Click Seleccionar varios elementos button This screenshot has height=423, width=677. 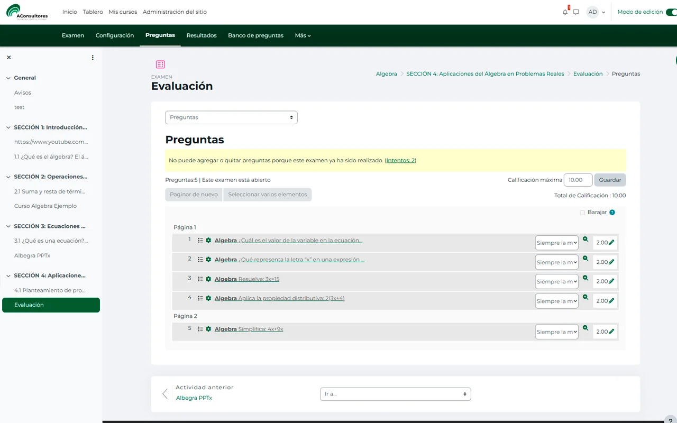(268, 195)
